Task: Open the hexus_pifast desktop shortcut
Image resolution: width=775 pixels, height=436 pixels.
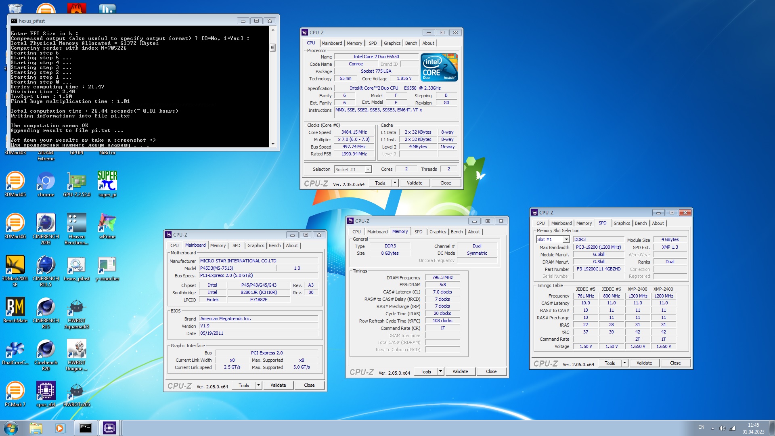Action: (77, 268)
